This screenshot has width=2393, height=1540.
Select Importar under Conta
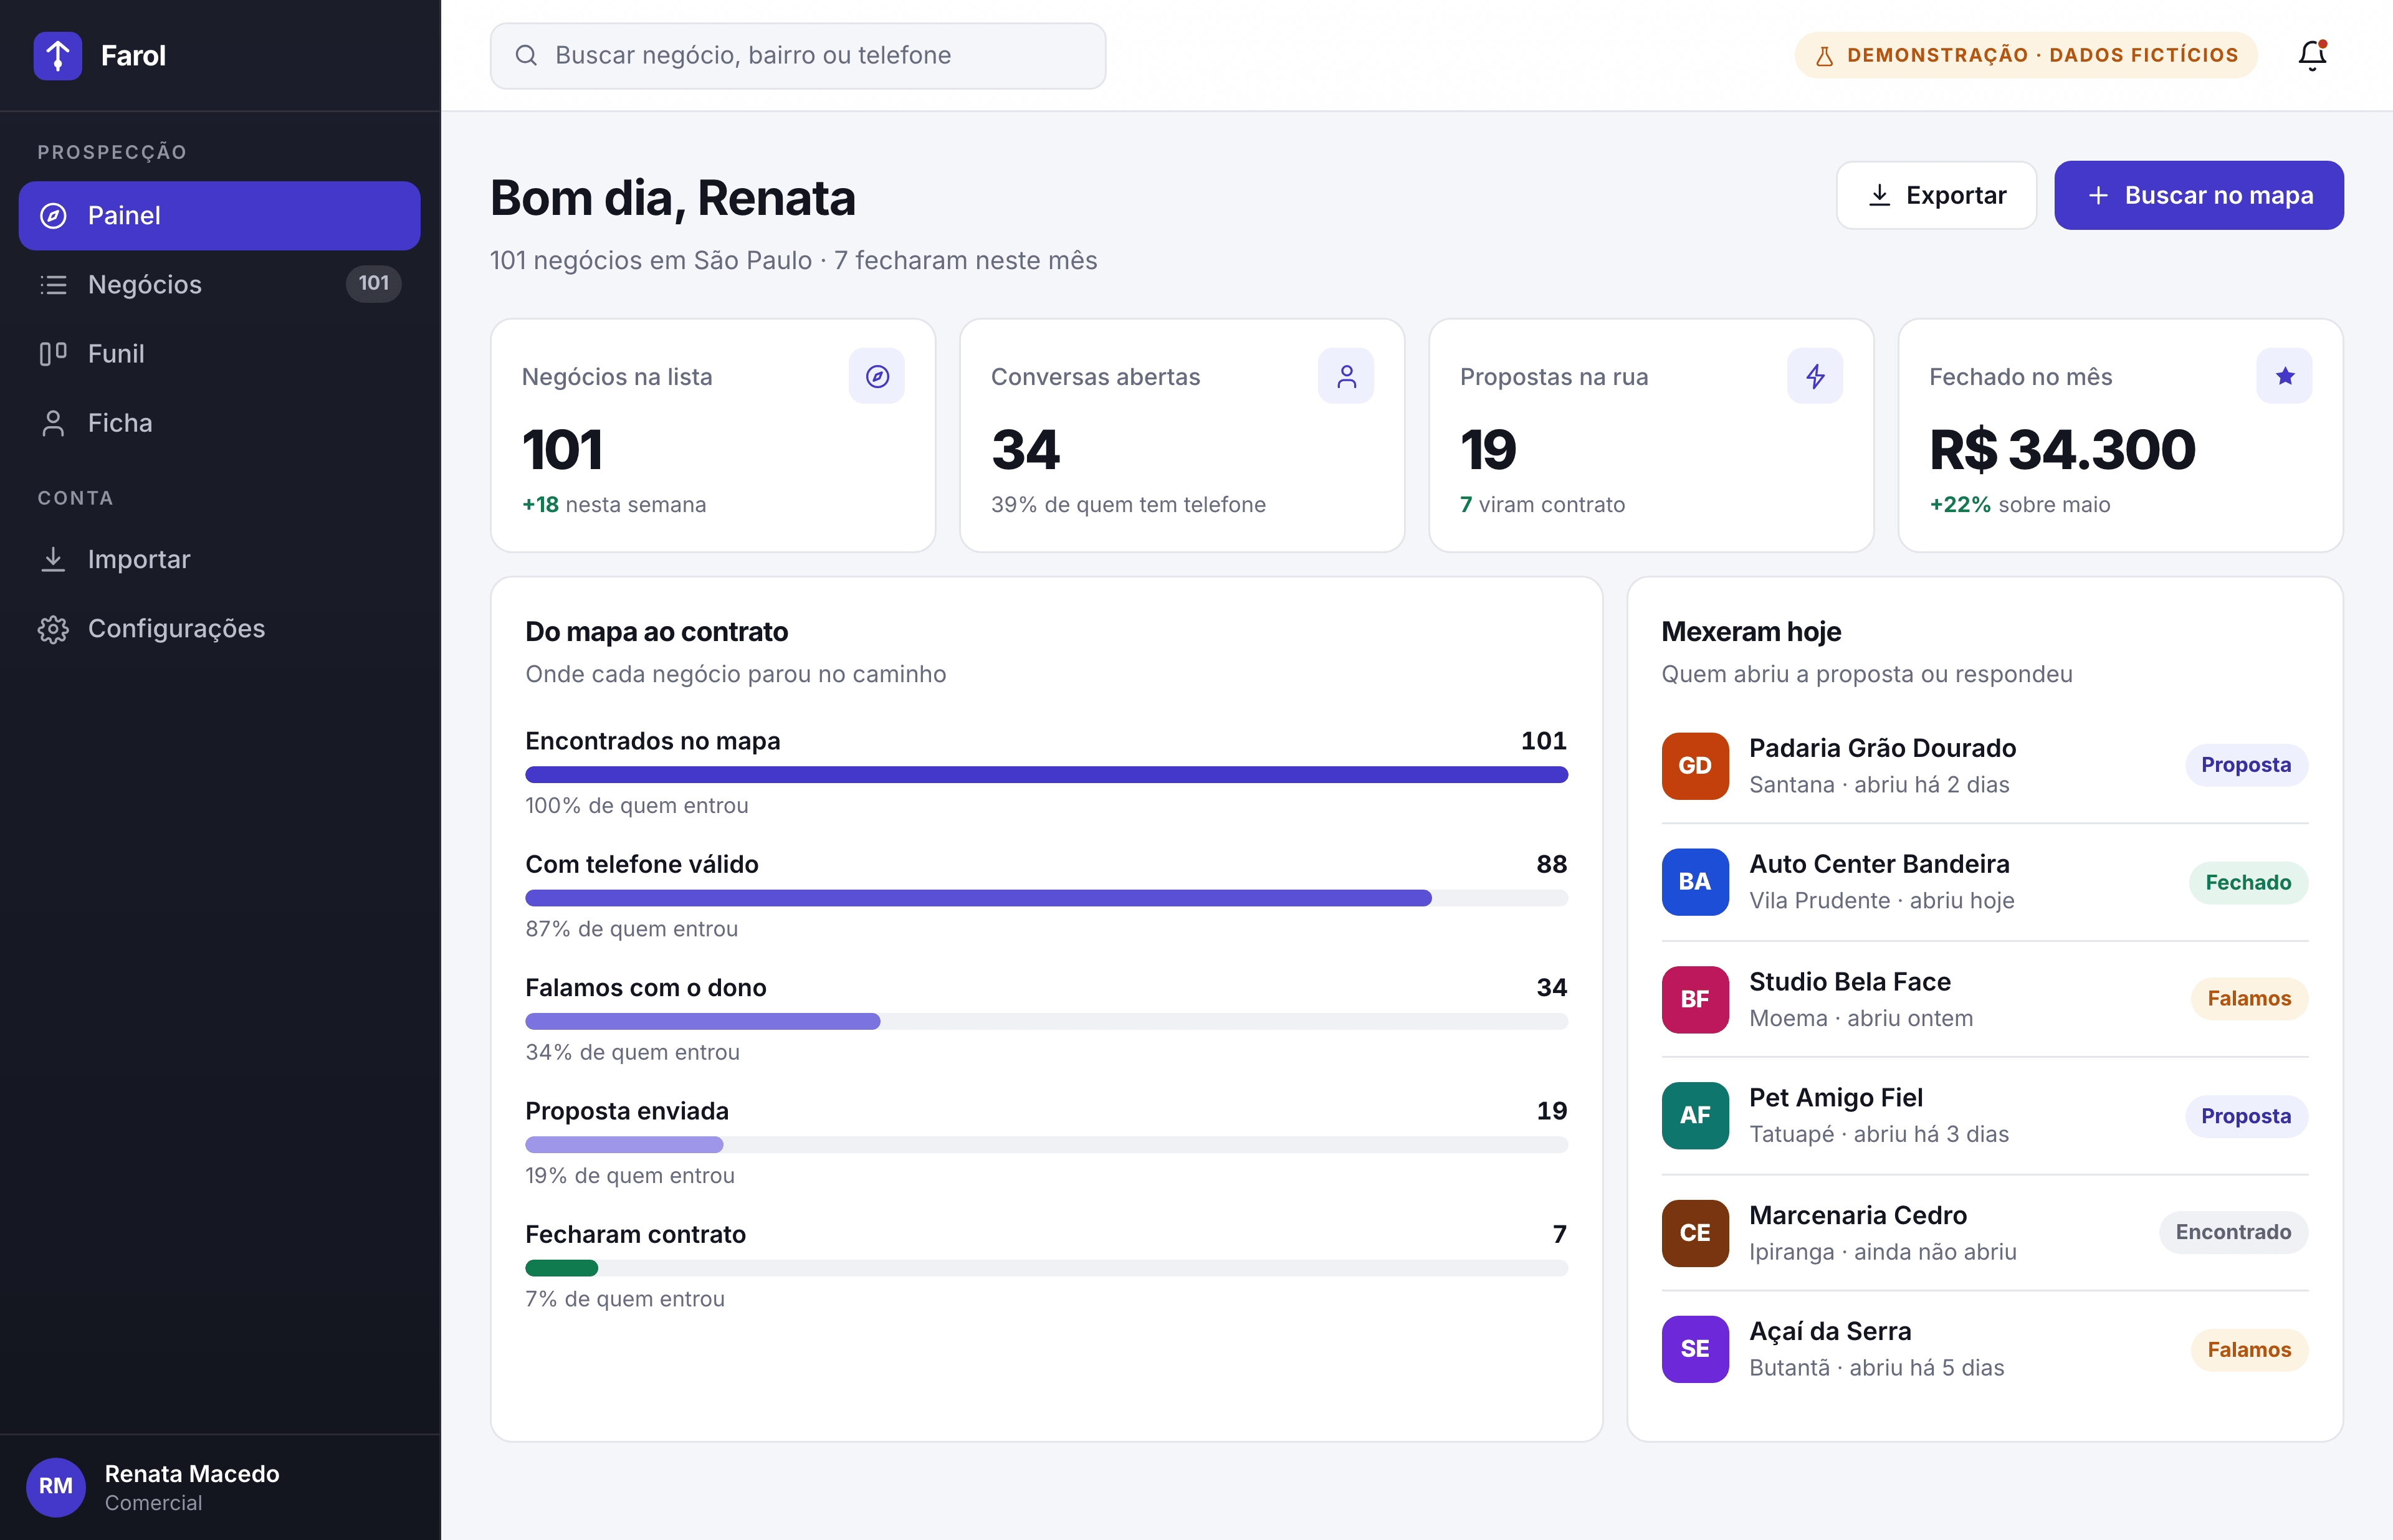pos(219,560)
